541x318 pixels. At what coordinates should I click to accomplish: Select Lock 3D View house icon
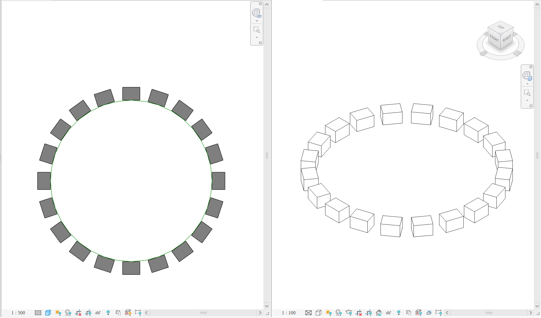tap(379, 313)
